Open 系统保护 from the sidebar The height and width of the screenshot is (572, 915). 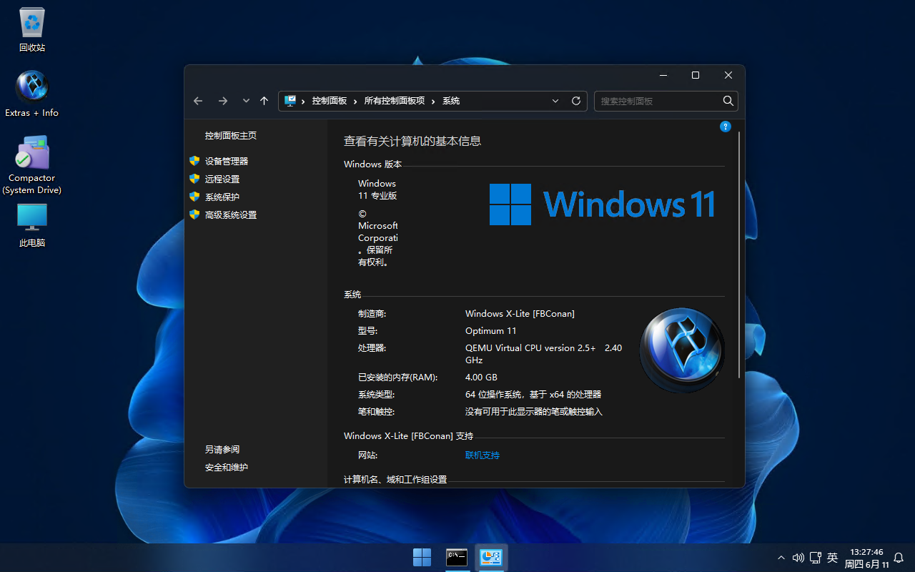pos(222,197)
